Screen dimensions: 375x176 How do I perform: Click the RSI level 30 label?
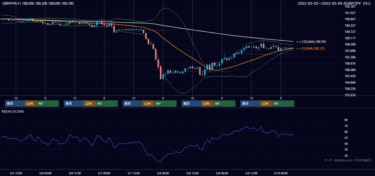coord(346,150)
